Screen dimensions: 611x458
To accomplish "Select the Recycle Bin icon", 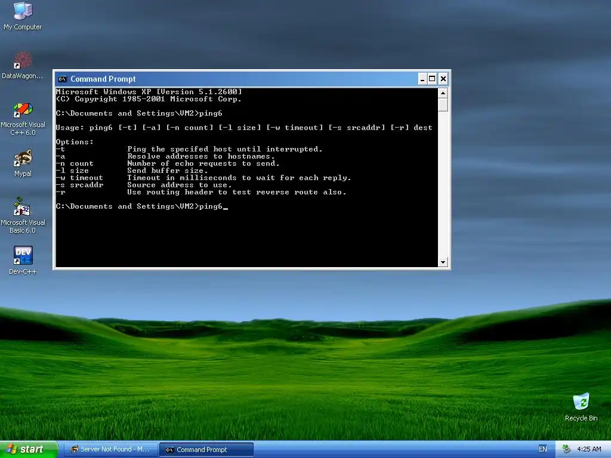I will 581,407.
